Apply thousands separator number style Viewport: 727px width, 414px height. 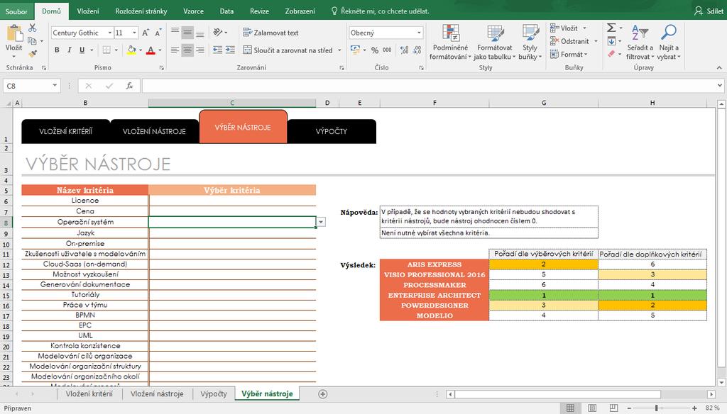[387, 50]
